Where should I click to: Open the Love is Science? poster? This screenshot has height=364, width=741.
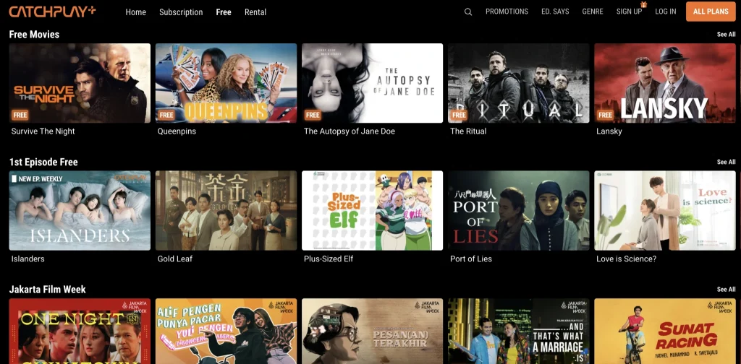[x=665, y=210]
